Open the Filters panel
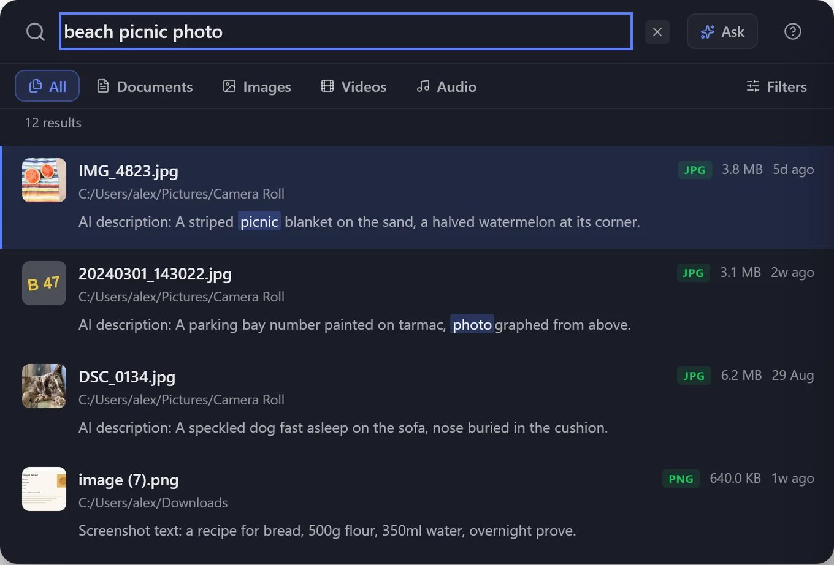 (x=776, y=86)
